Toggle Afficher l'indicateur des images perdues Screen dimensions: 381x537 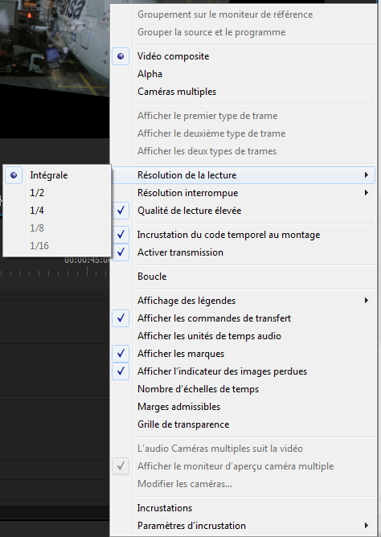tap(244, 371)
